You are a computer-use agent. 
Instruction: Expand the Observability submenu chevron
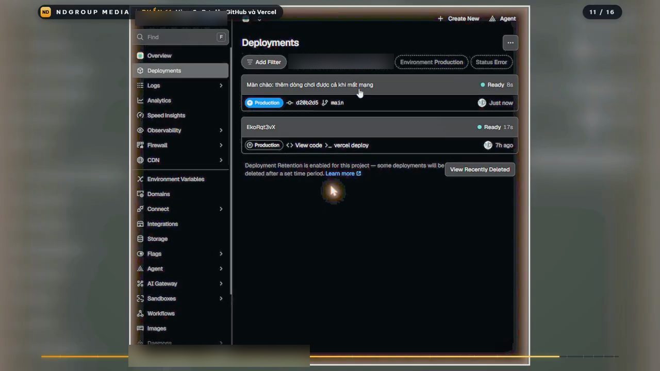pyautogui.click(x=221, y=130)
